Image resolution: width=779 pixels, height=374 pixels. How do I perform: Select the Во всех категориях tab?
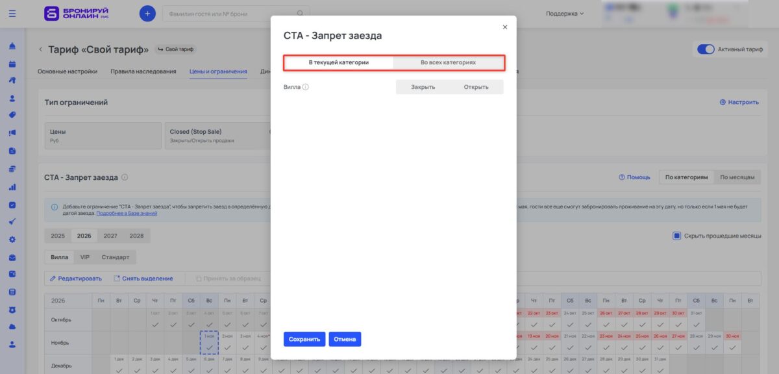(x=448, y=62)
